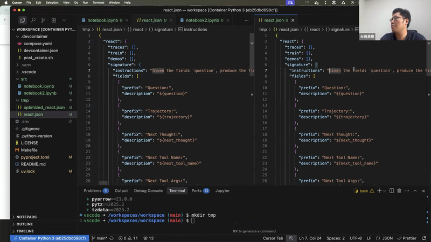The image size is (431, 242).
Task: Open the Source Control view icon
Action: click(x=44, y=20)
